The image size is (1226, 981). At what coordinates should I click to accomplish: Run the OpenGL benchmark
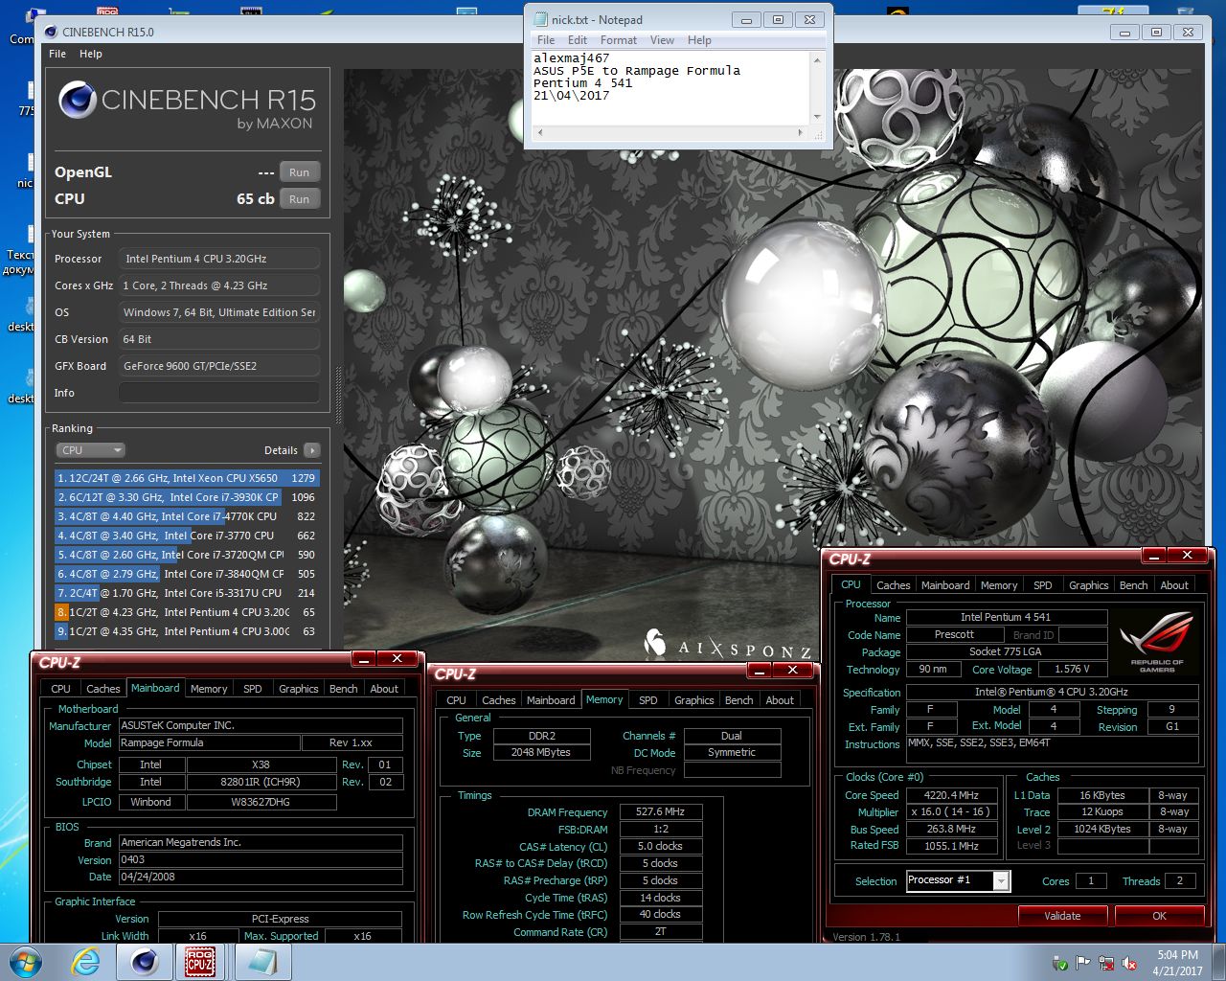point(299,172)
